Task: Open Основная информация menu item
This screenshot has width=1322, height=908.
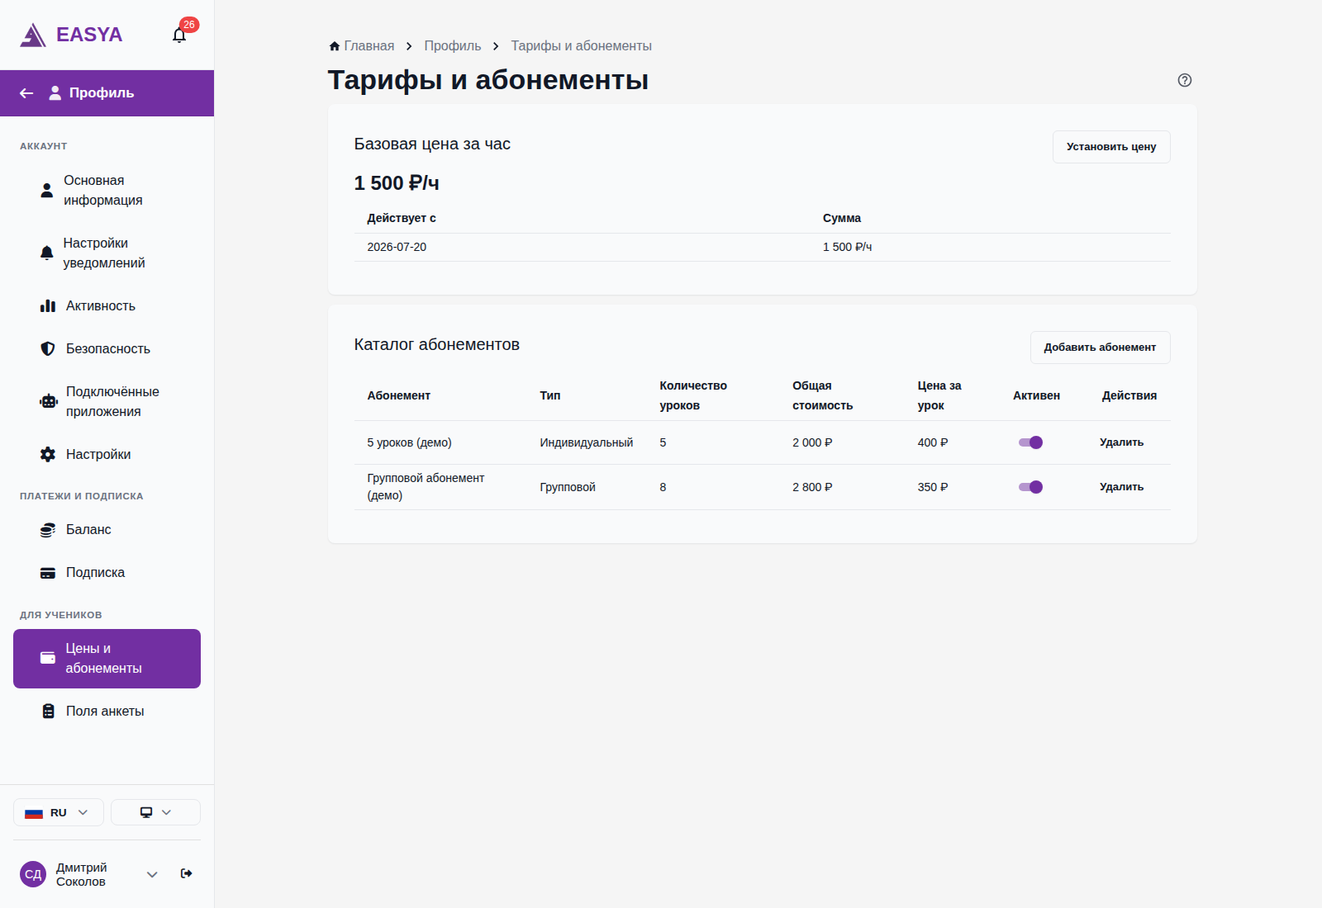Action: (x=107, y=191)
